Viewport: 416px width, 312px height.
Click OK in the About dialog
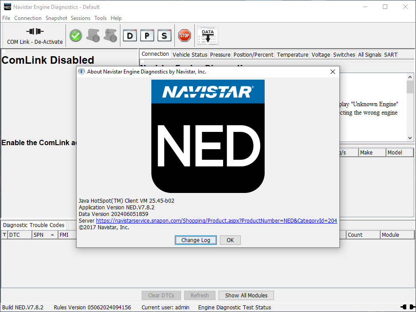230,240
